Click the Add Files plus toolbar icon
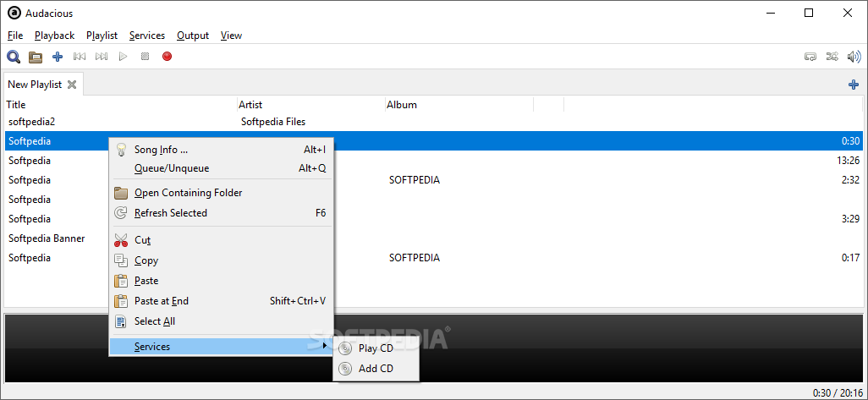The image size is (868, 400). tap(58, 57)
